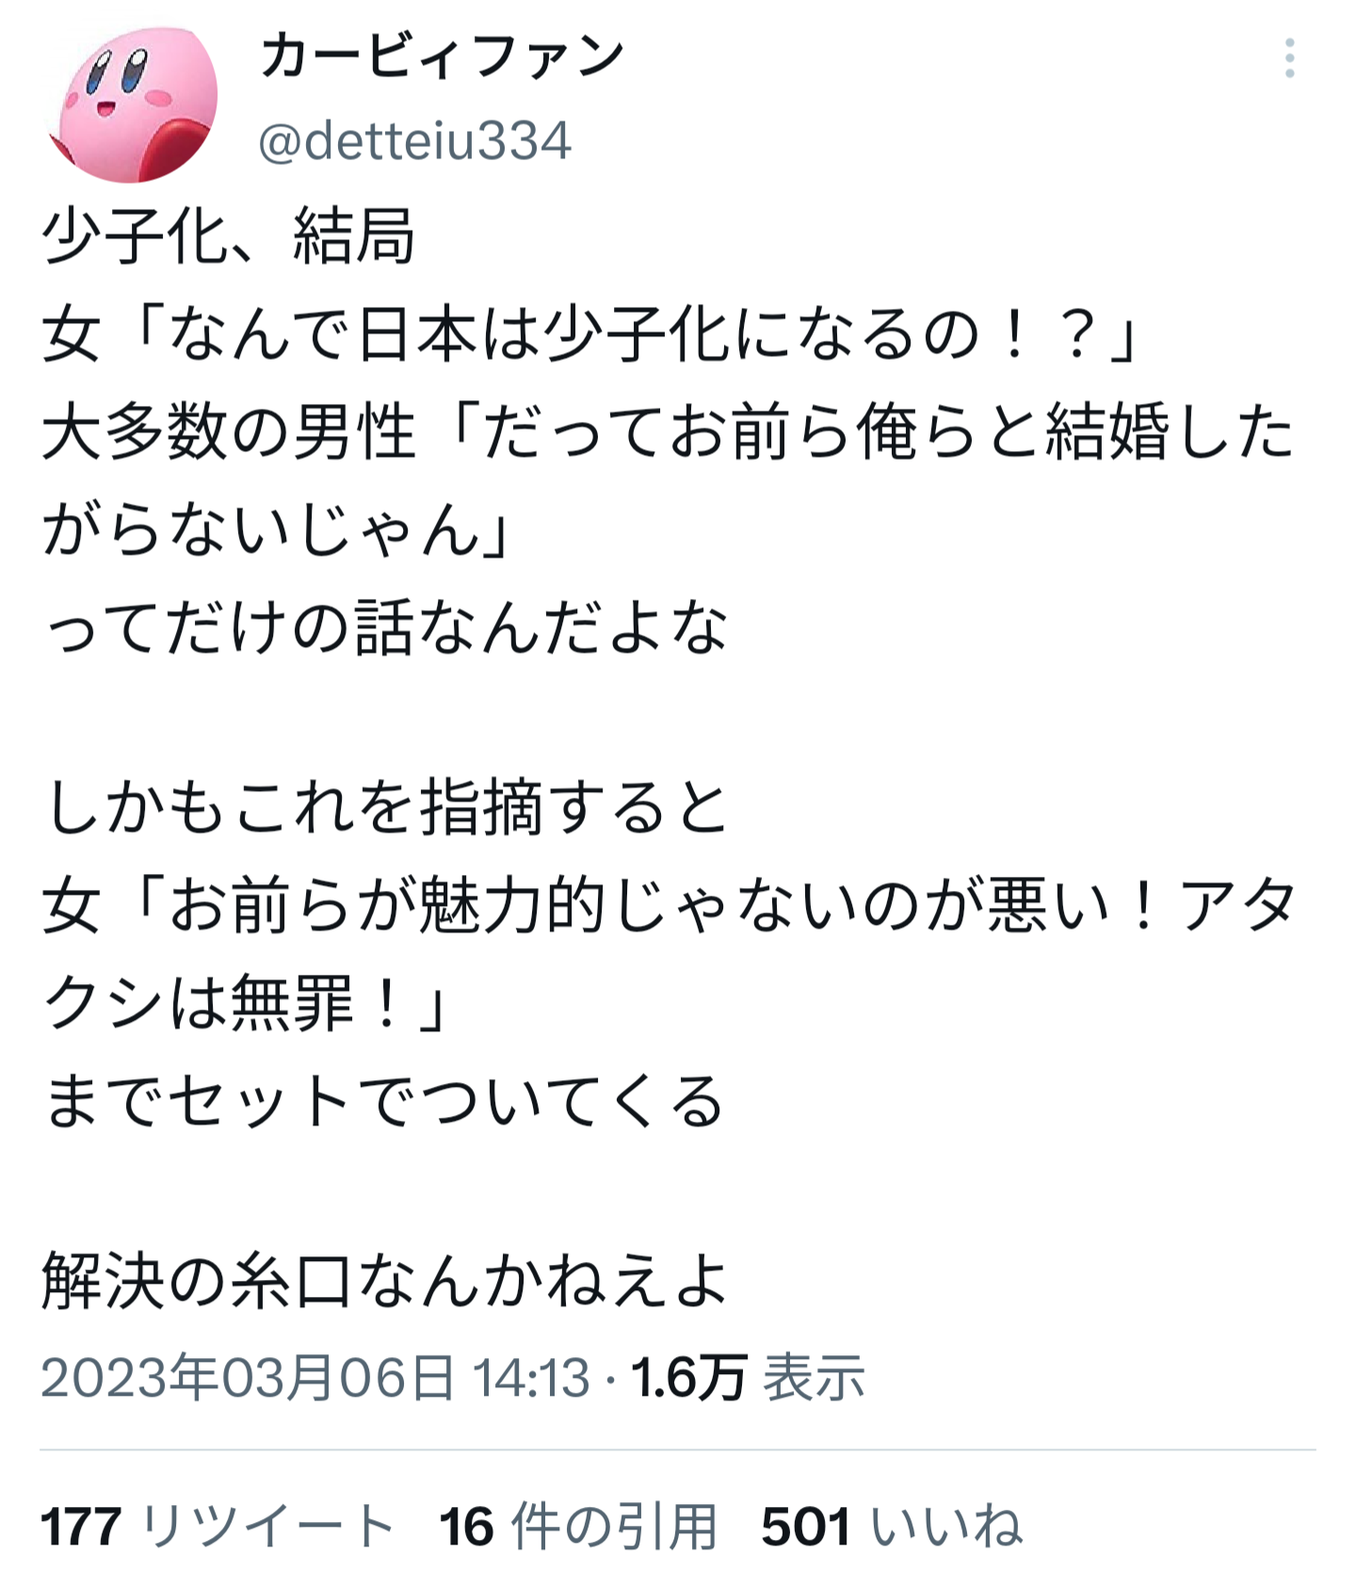The height and width of the screenshot is (1588, 1356).
Task: Open カービィファン display name profile
Action: click(x=442, y=56)
